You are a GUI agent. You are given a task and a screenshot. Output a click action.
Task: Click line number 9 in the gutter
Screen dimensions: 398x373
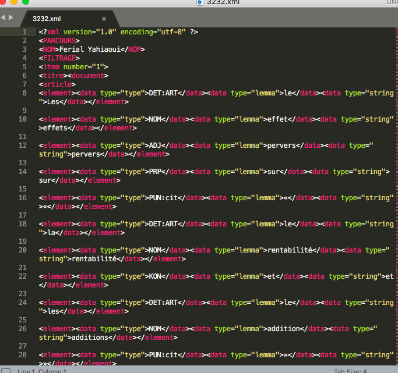coord(24,111)
